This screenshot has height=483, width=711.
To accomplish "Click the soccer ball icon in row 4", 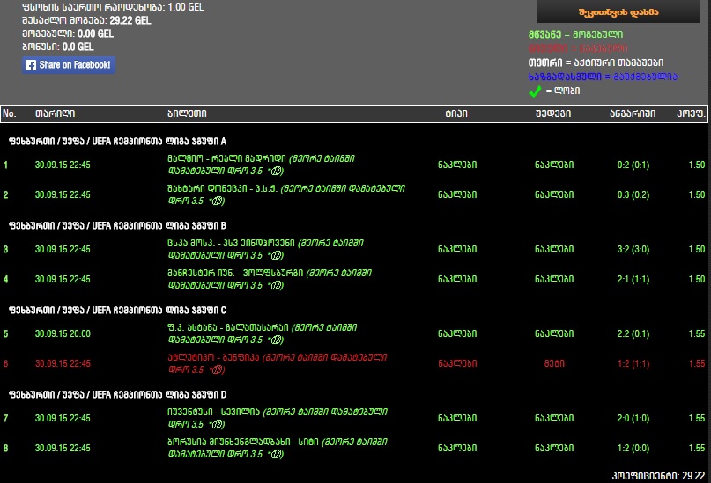I will pos(277,286).
